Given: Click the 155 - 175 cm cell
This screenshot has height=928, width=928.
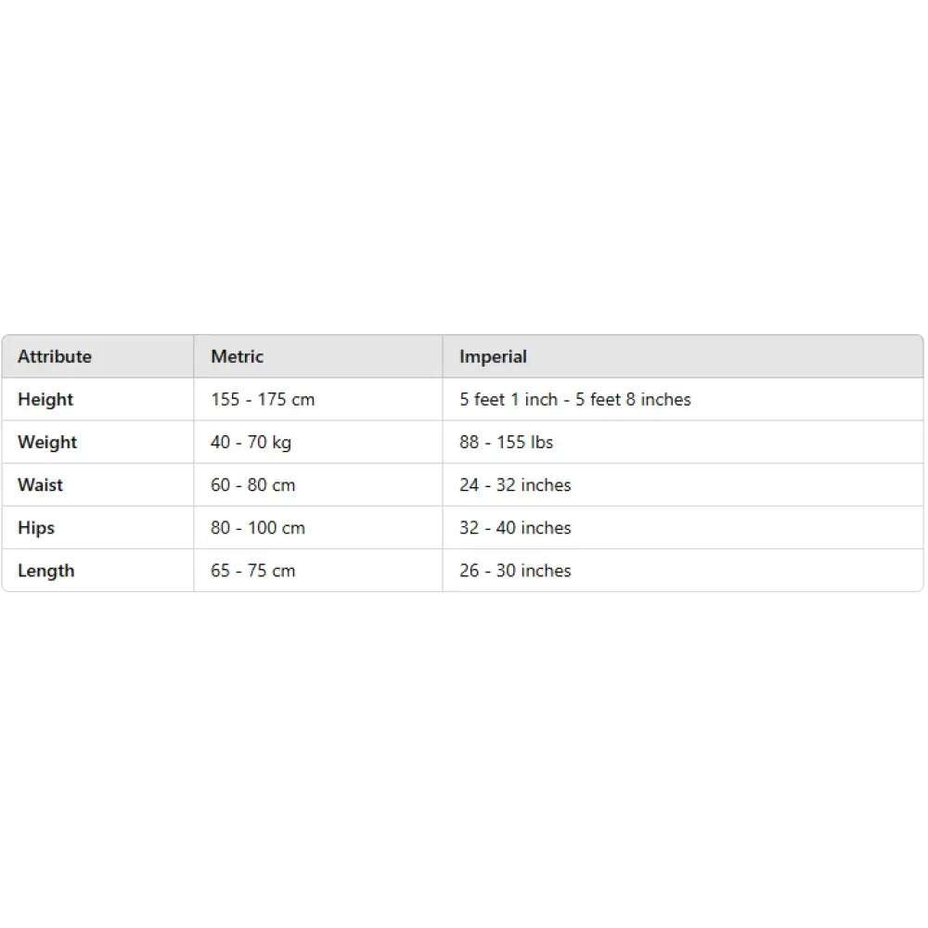Looking at the screenshot, I should point(263,400).
